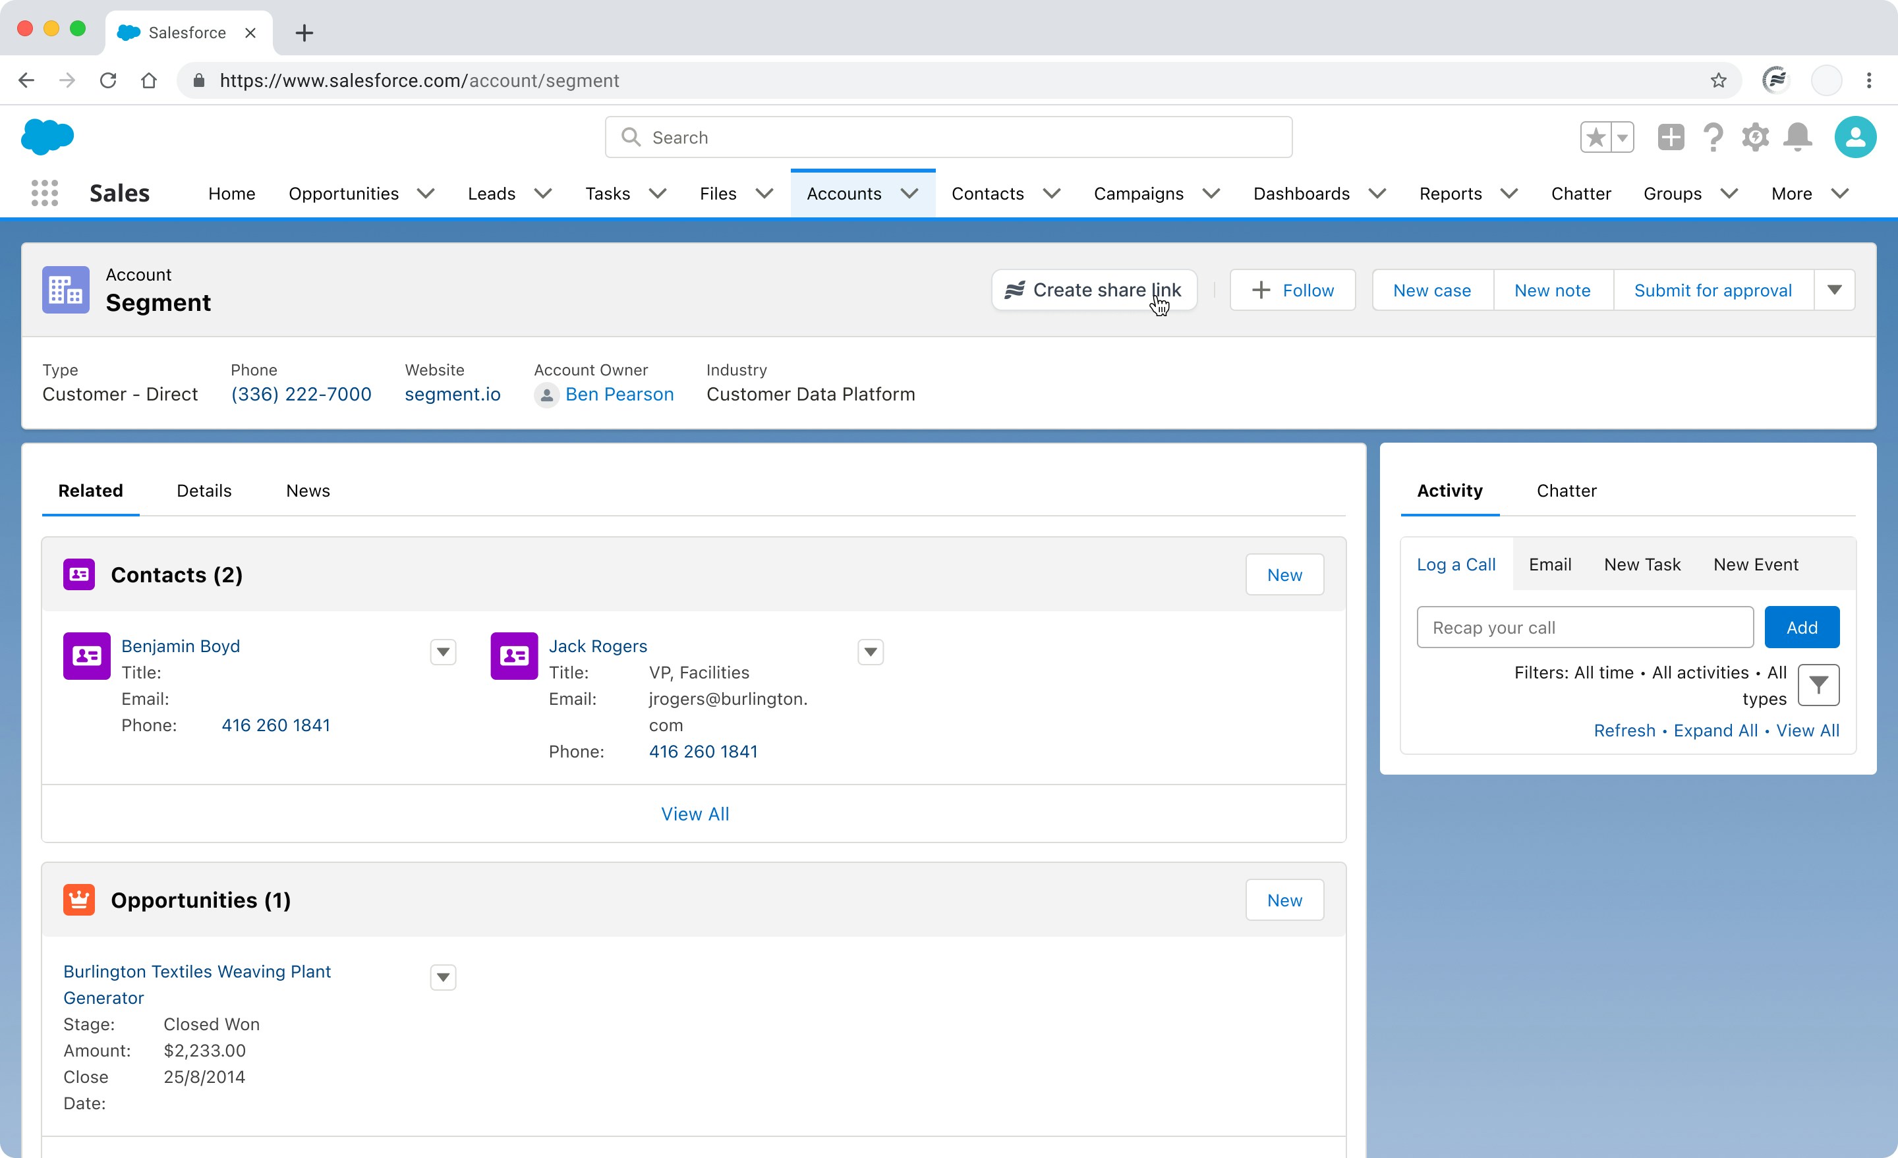Click Add to log the call
The width and height of the screenshot is (1898, 1158).
click(1802, 628)
